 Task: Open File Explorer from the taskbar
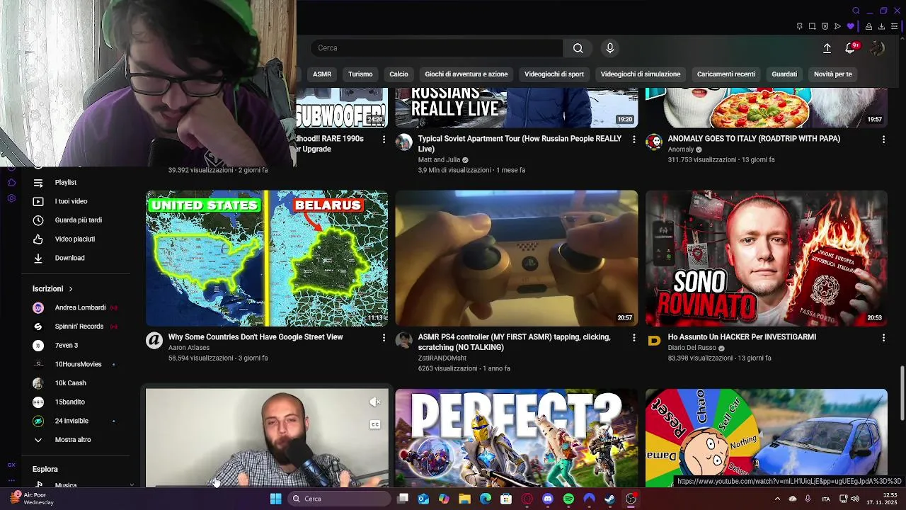tap(464, 499)
